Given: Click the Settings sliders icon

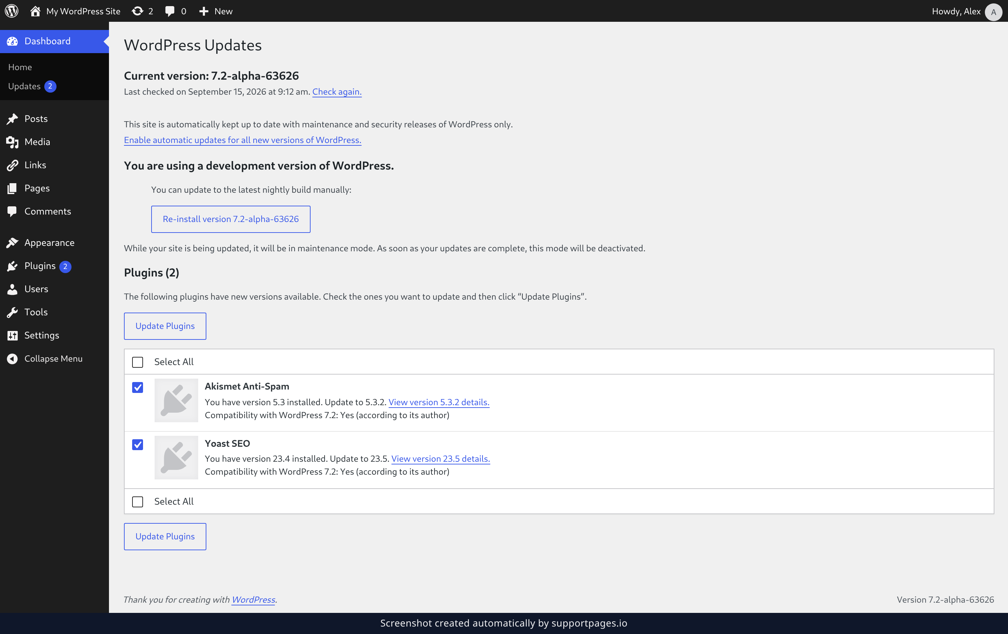Looking at the screenshot, I should tap(13, 336).
